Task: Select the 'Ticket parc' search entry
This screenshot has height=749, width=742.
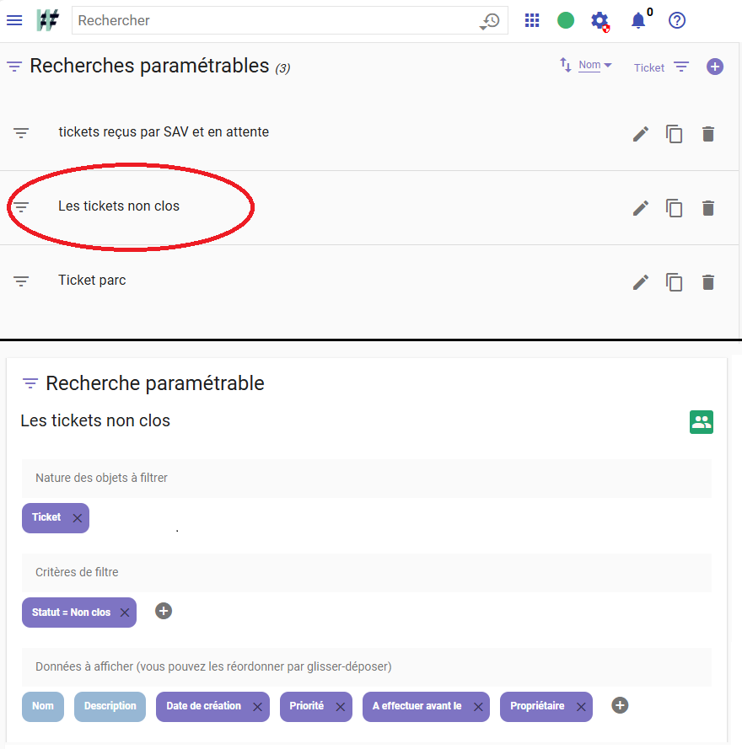Action: click(92, 281)
